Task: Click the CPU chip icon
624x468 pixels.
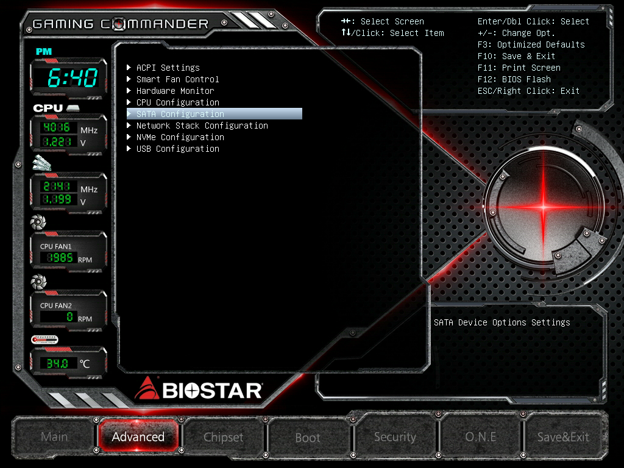Action: click(x=73, y=108)
